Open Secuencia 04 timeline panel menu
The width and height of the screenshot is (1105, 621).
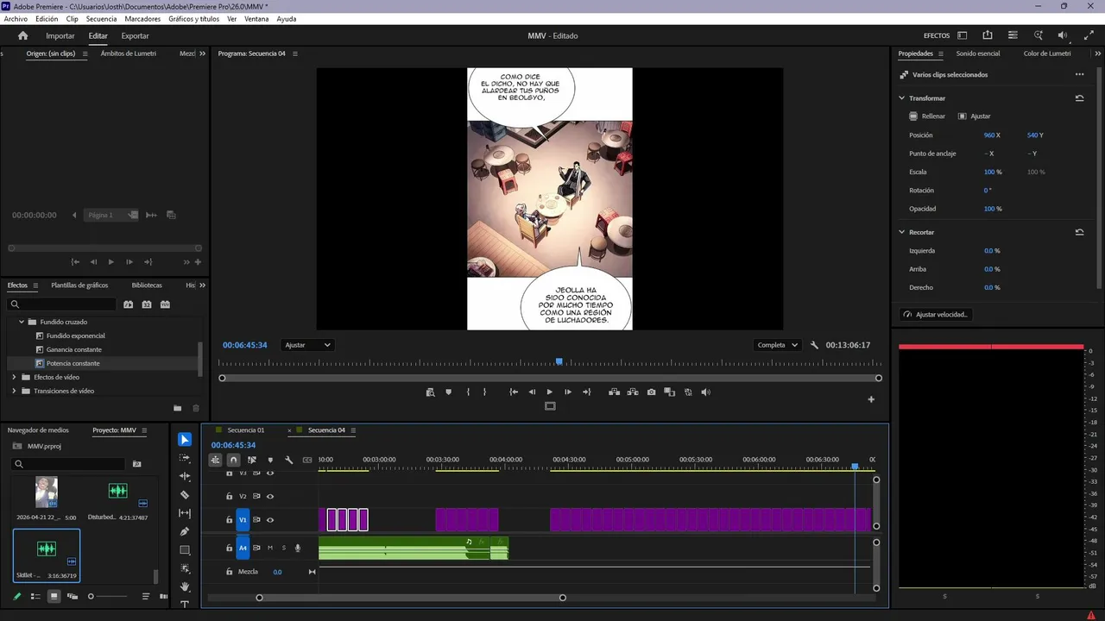point(353,430)
